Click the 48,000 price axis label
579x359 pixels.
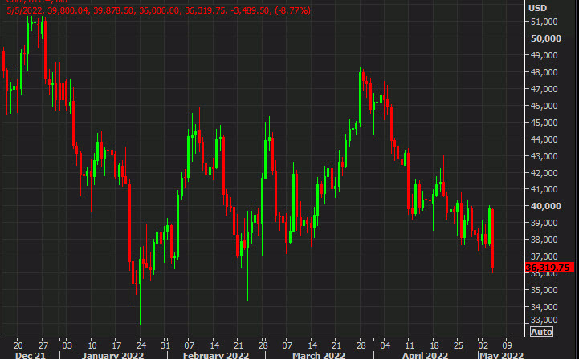click(x=544, y=72)
